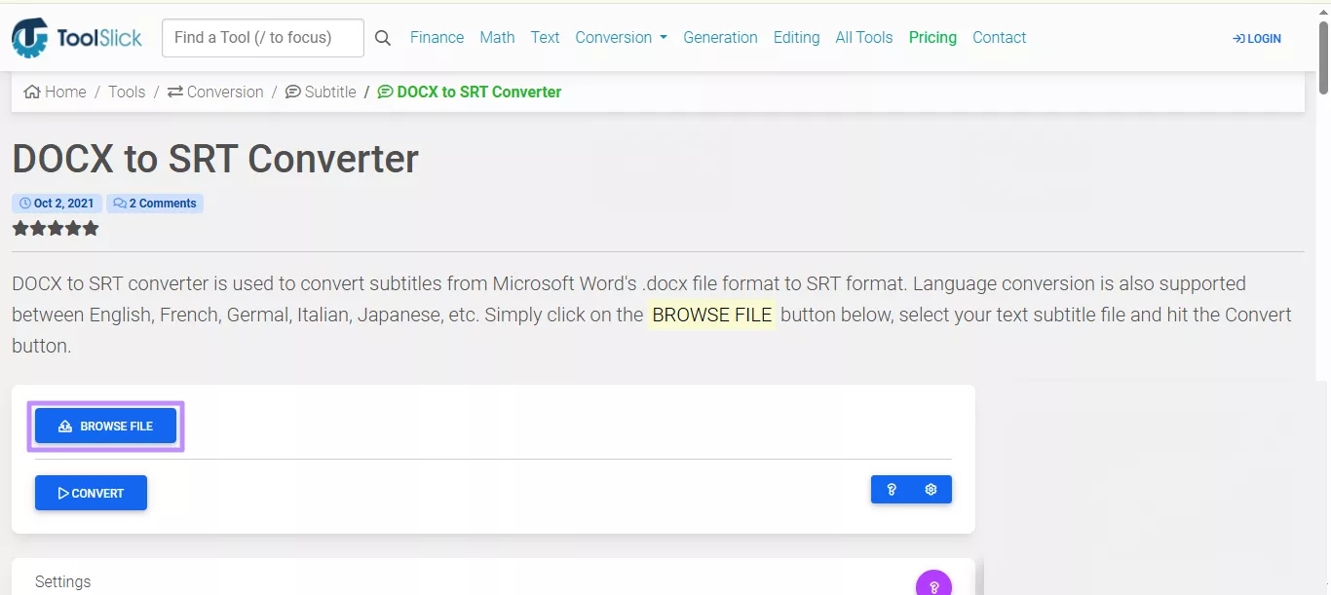The image size is (1331, 595).
Task: Click the Conversion arrows breadcrumb icon
Action: tap(174, 91)
